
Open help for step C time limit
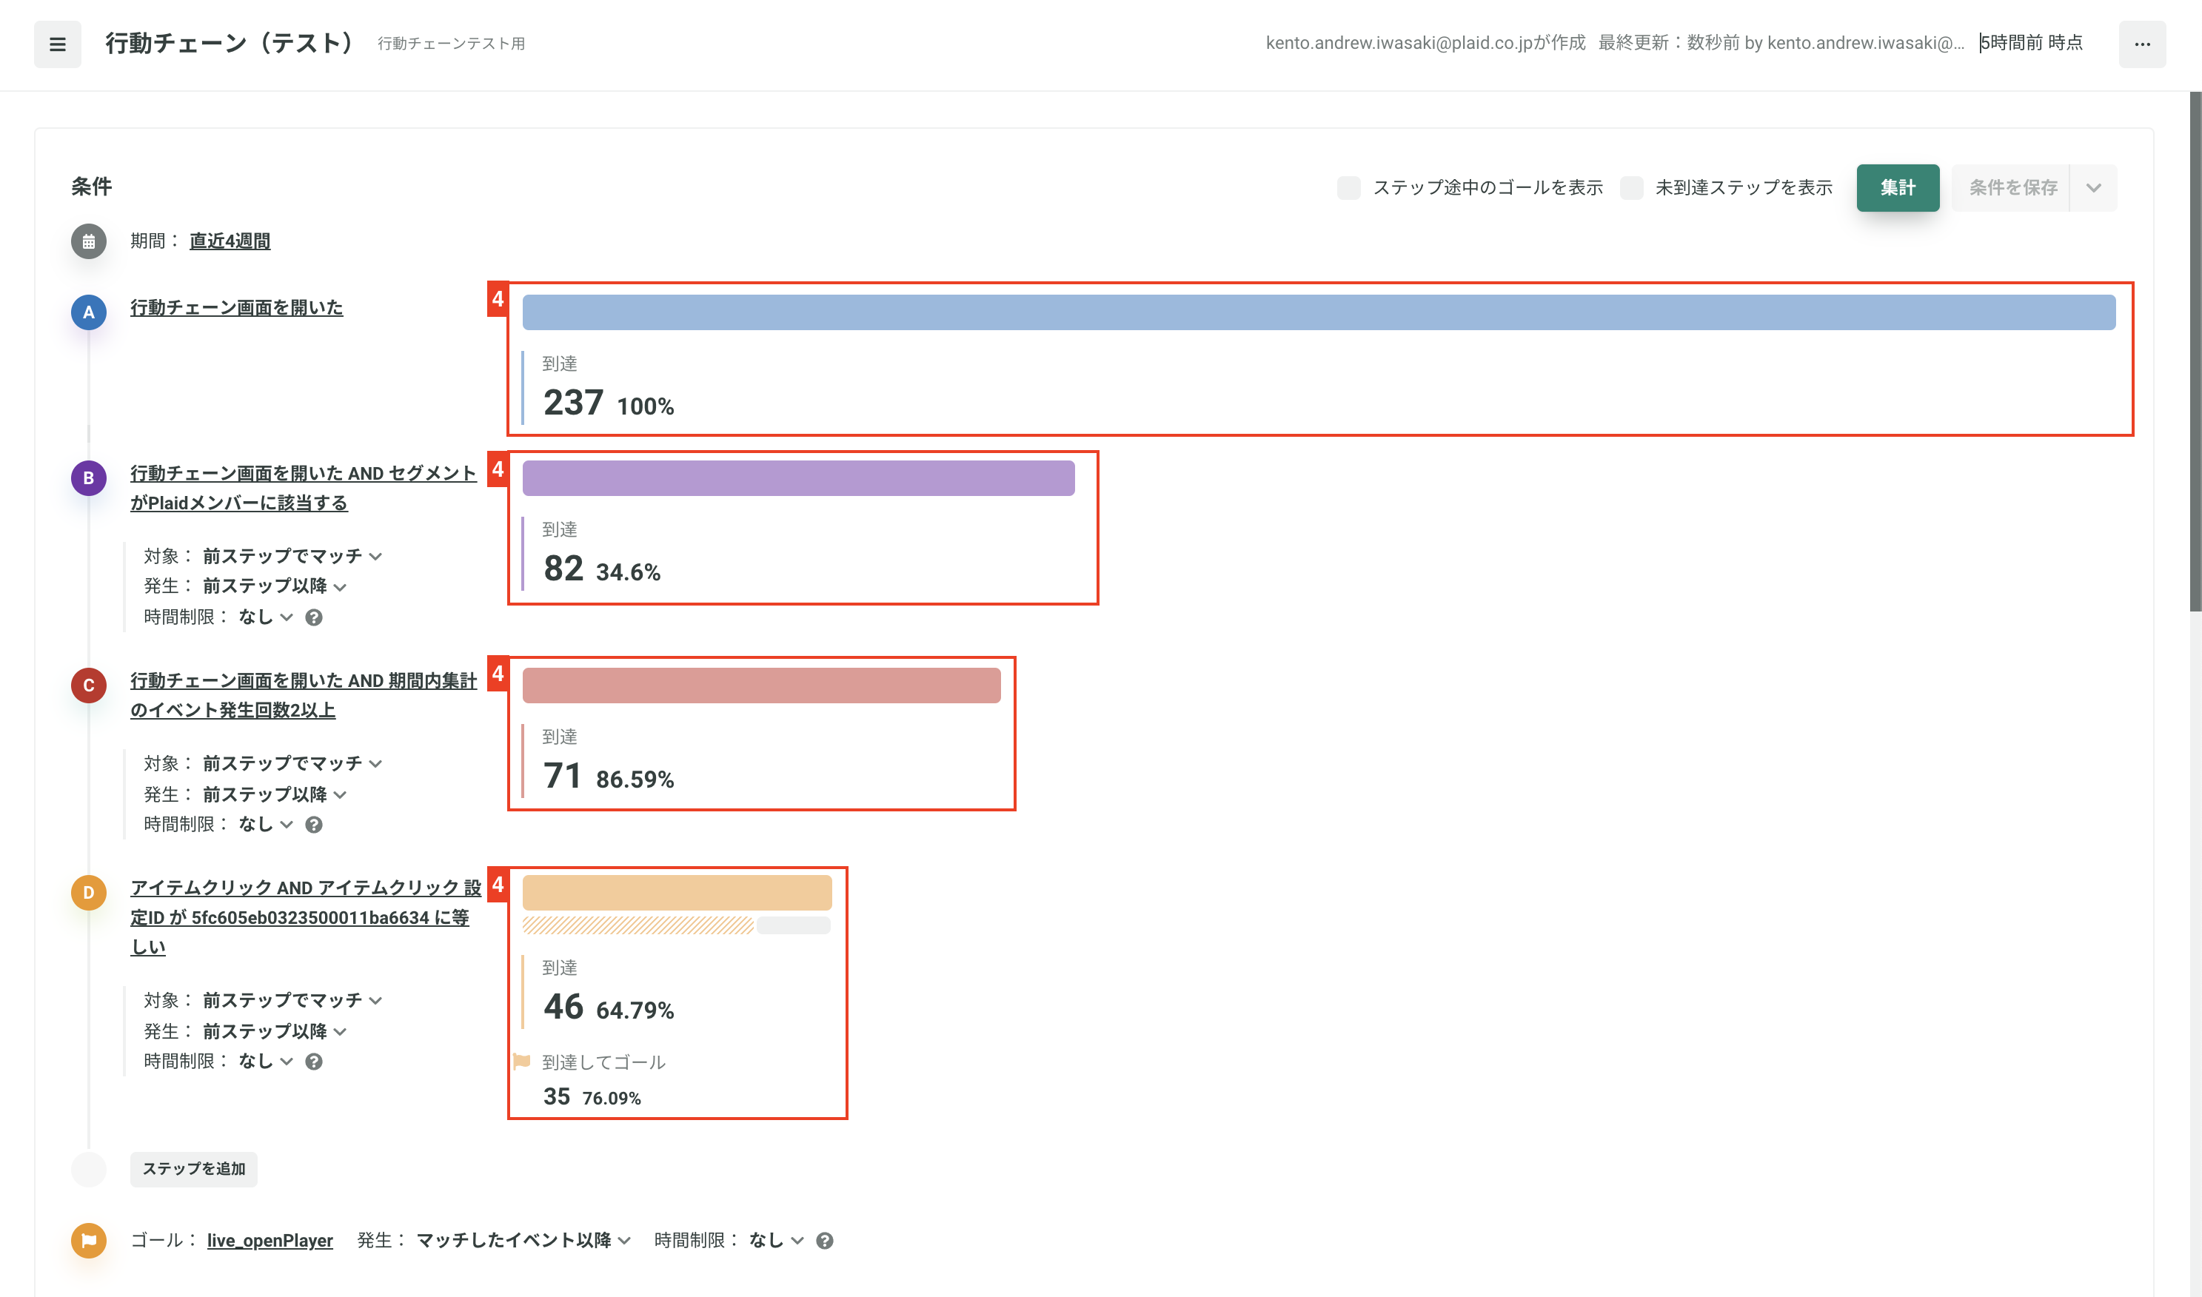pyautogui.click(x=314, y=824)
